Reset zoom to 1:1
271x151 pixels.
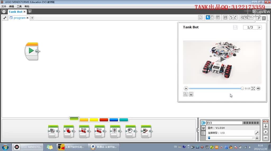click(x=251, y=17)
